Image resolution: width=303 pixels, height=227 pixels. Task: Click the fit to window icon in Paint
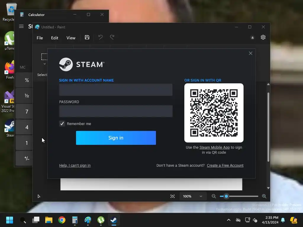pos(173,196)
